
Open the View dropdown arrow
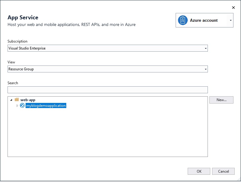205,69
